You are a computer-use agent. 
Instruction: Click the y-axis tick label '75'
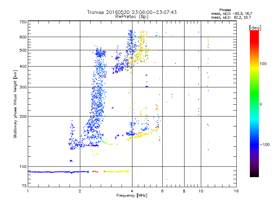point(24,186)
